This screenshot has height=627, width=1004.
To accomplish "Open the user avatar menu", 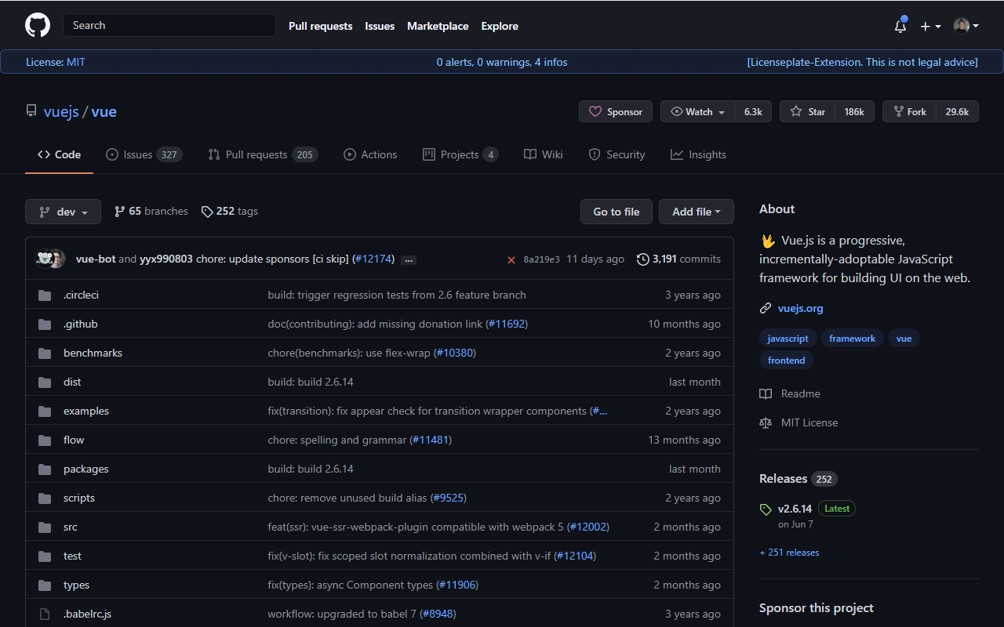I will point(966,26).
